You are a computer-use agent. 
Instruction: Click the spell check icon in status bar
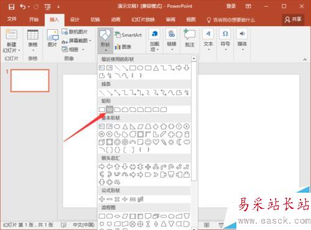click(63, 225)
